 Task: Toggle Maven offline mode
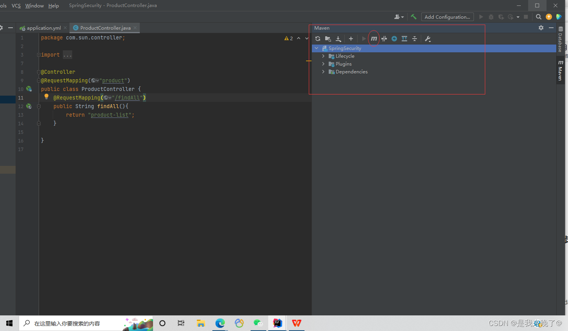(x=394, y=38)
